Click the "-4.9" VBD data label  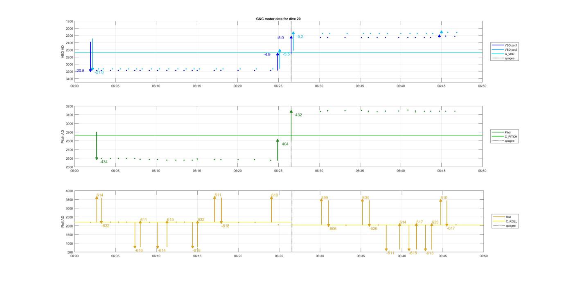point(267,54)
